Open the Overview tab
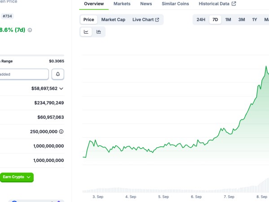Screen dimensions: 269x202 tap(94, 4)
